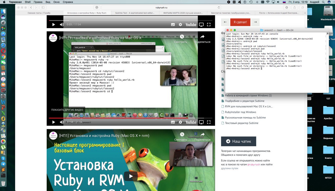This screenshot has width=335, height=191.
Task: Open Siri from the Dock
Action: pos(3,17)
